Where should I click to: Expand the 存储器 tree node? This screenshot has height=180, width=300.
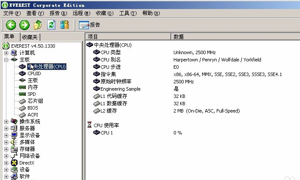click(6, 149)
